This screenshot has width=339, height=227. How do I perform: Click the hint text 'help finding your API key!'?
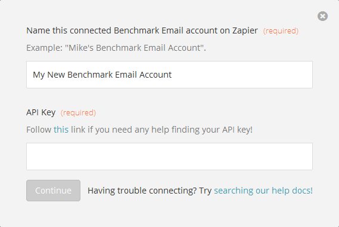point(202,130)
